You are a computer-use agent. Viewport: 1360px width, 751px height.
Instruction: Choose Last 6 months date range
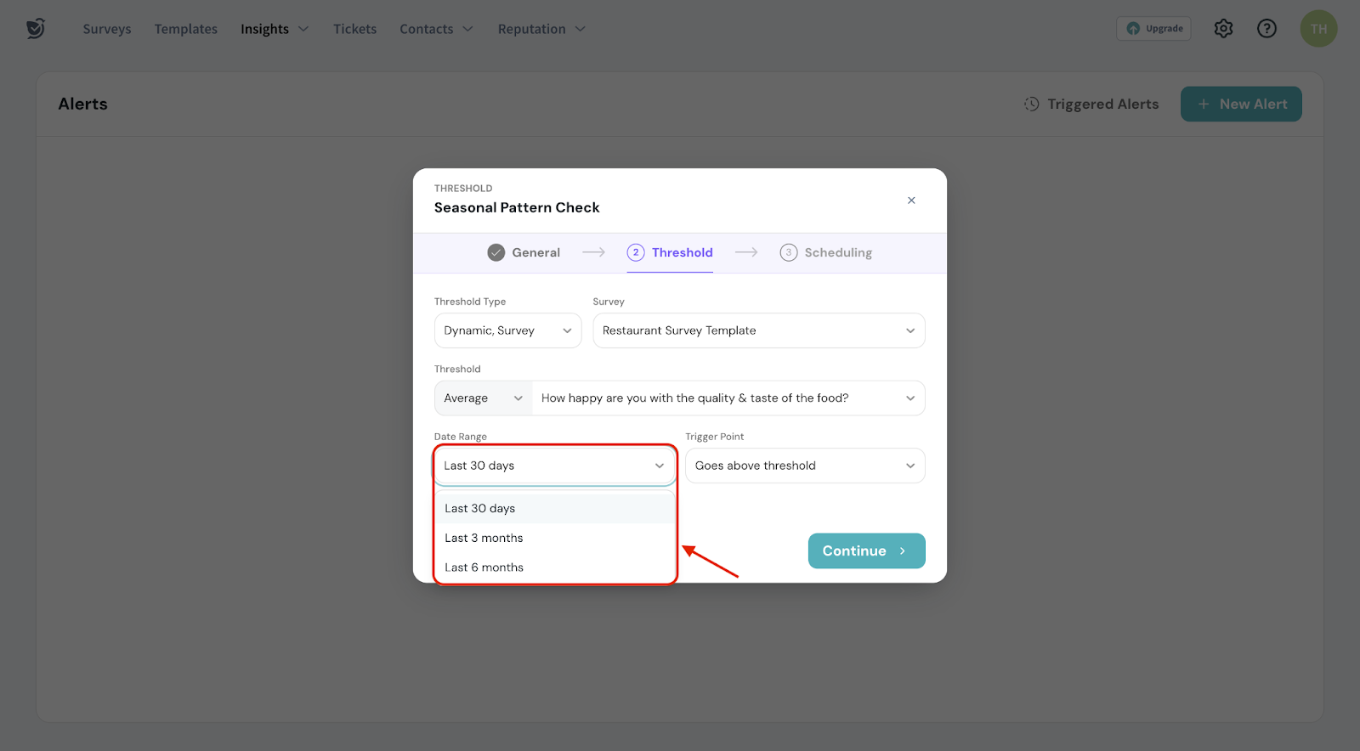coord(484,567)
